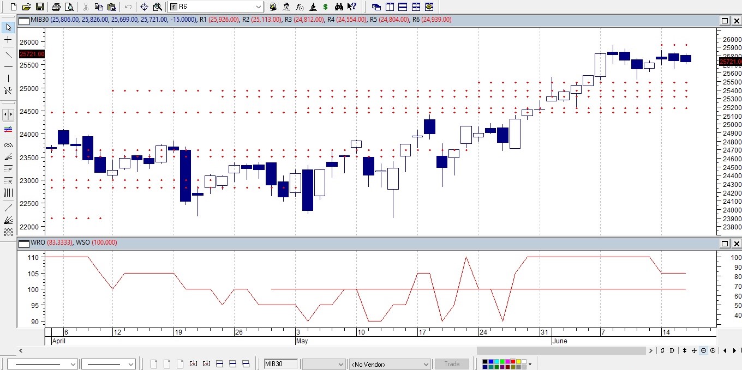Screen dimensions: 742x370
Task: Zoom out with the minus circle icon
Action: [x=703, y=350]
